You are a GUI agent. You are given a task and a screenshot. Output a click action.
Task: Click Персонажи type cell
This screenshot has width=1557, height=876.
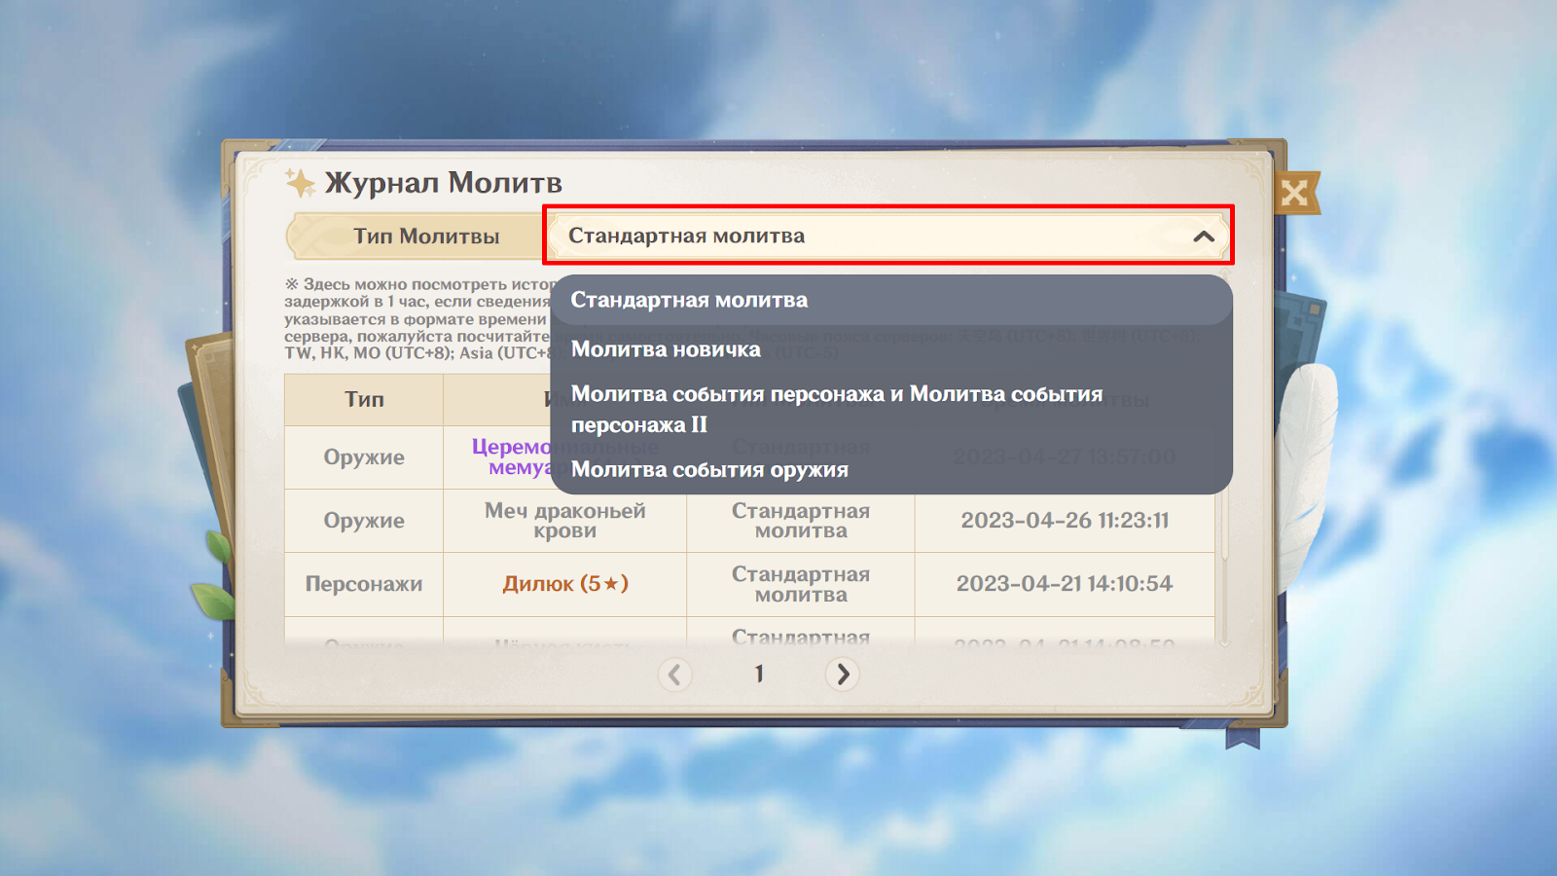(364, 584)
